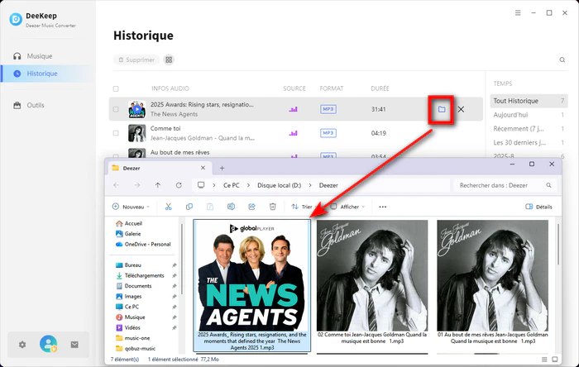Check the box for Comme toi row
The width and height of the screenshot is (579, 367).
coord(116,133)
